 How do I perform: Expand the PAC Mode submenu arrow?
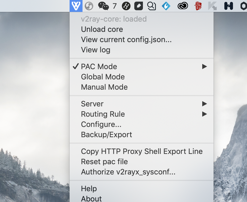[x=204, y=66]
